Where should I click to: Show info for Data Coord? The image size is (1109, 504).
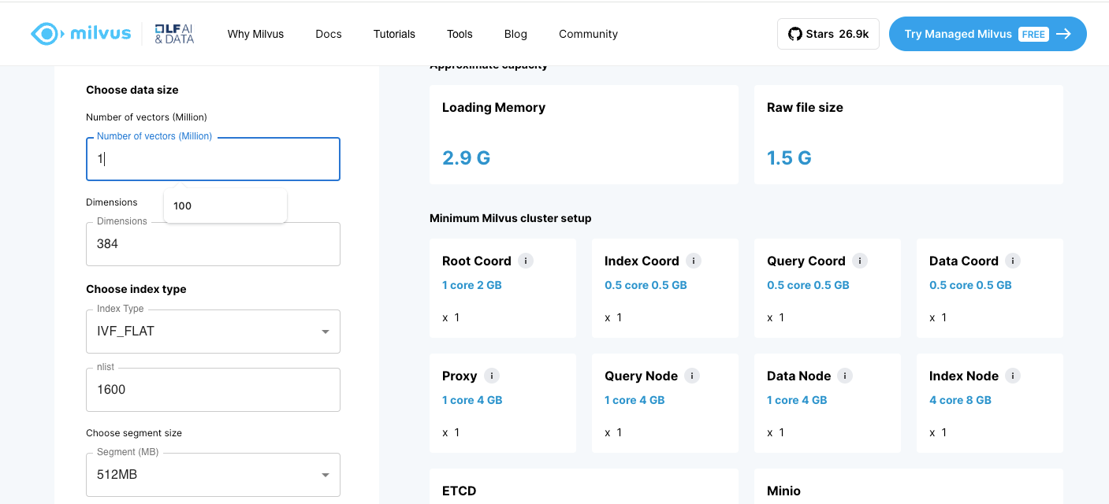tap(1013, 261)
